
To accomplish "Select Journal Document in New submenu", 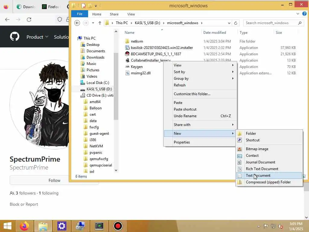I will tap(269, 162).
